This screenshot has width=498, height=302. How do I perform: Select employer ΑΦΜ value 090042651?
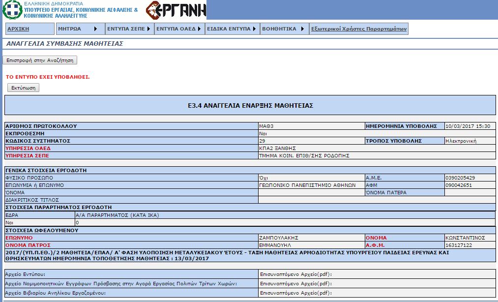point(459,185)
